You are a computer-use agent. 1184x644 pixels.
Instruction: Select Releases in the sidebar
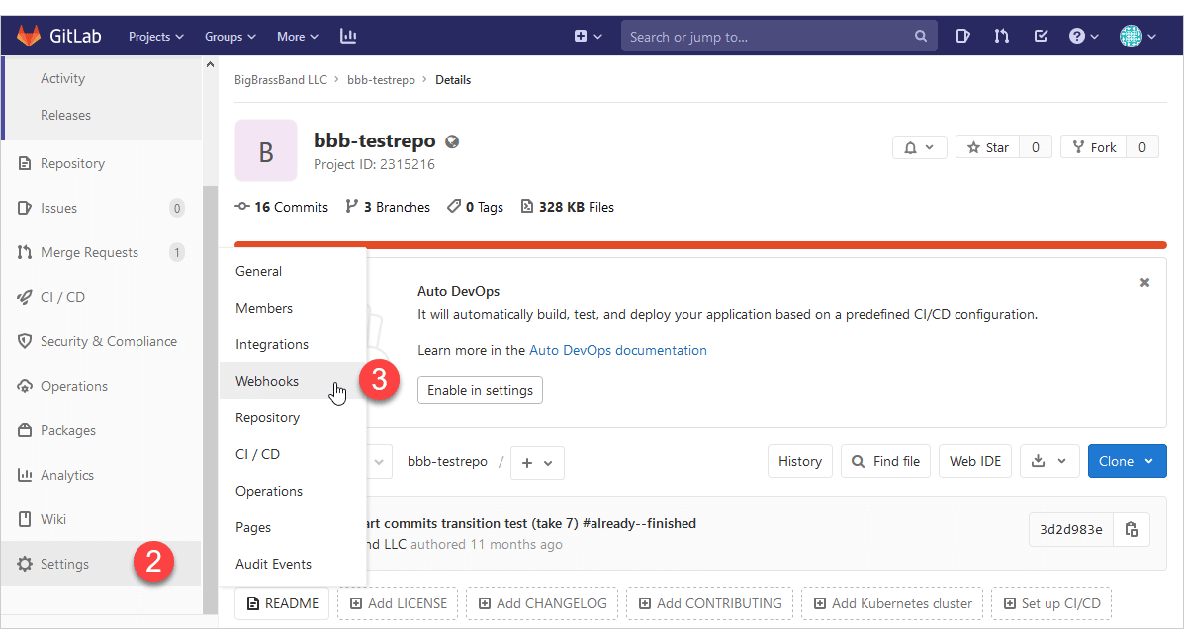coord(65,115)
